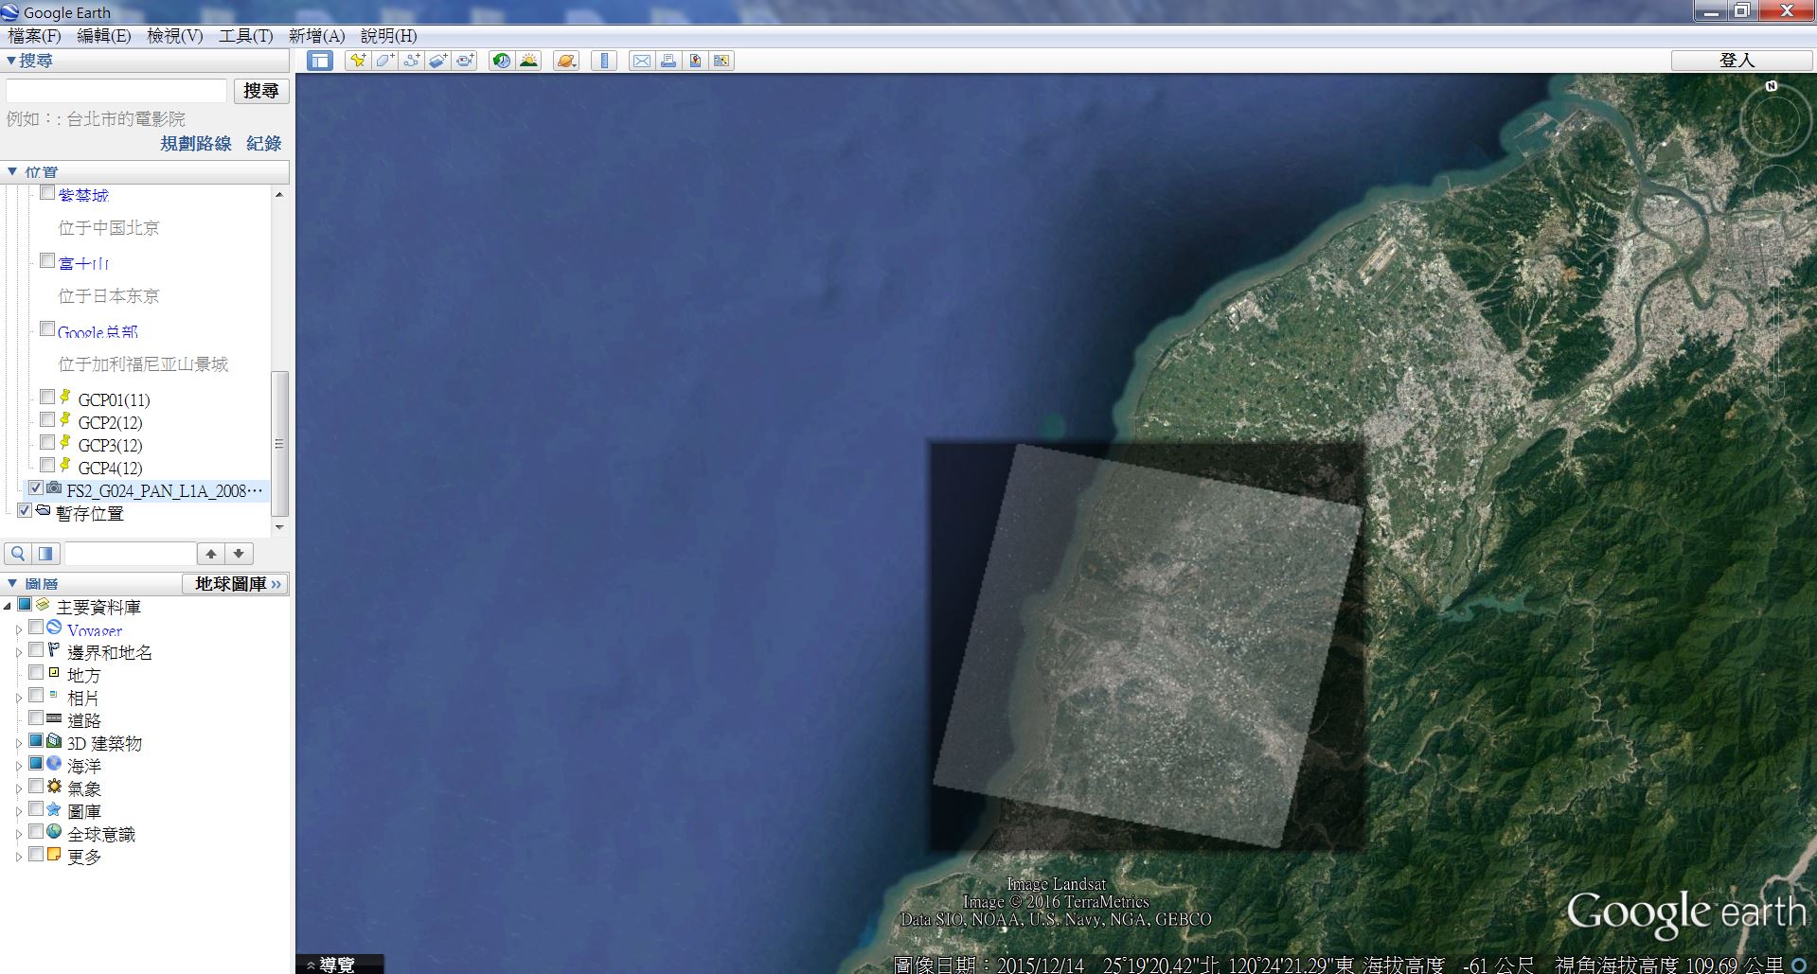Collapse the 位置 panel
The height and width of the screenshot is (974, 1817).
tap(12, 172)
